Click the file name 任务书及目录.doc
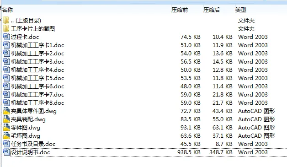This screenshot has height=167, width=287. [33, 144]
